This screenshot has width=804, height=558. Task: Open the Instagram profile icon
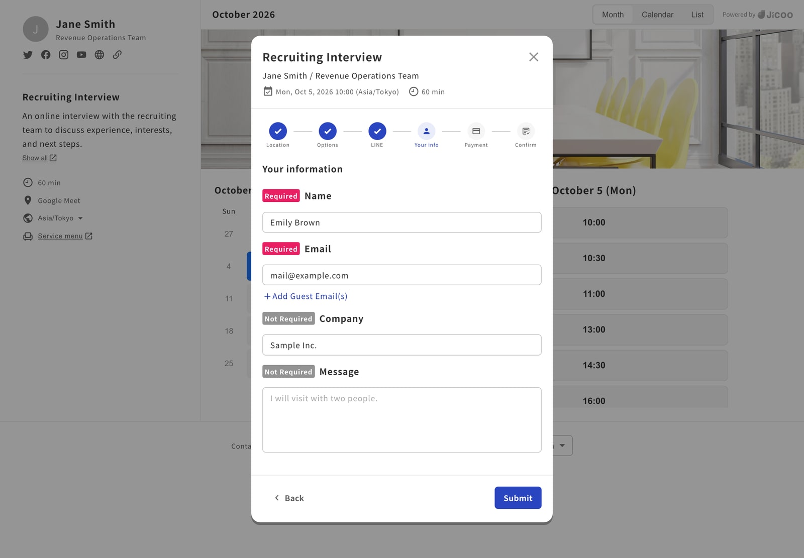coord(63,55)
